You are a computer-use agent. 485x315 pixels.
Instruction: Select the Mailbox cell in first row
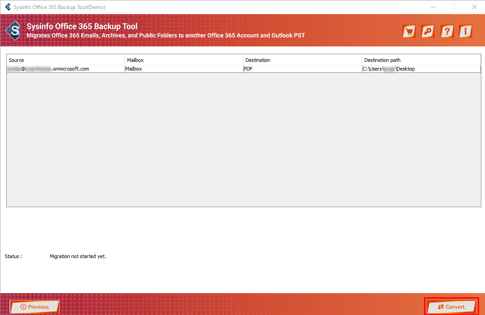pyautogui.click(x=184, y=69)
